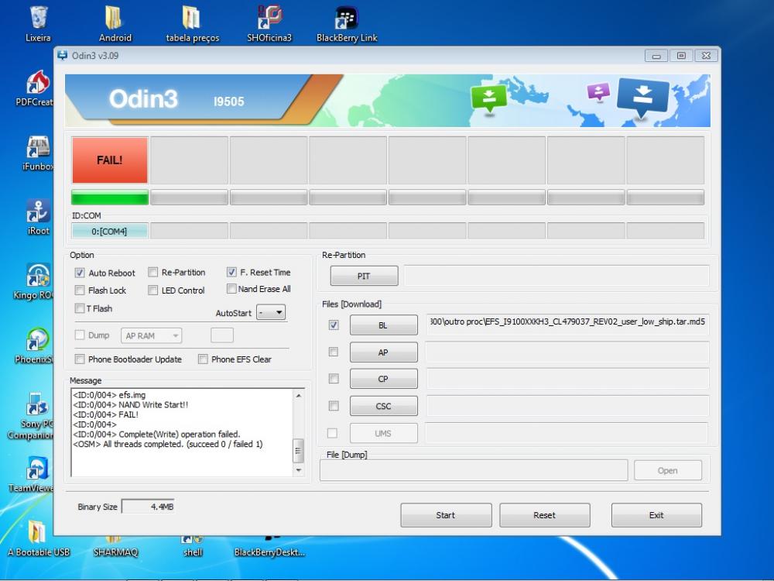774x581 pixels.
Task: Enable Phone Bootloader Update checkbox
Action: tap(80, 359)
